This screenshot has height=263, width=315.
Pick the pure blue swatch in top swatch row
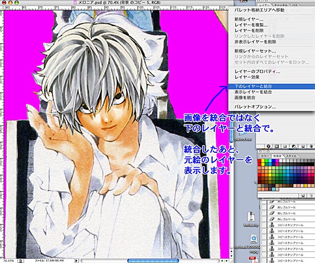click(x=274, y=161)
